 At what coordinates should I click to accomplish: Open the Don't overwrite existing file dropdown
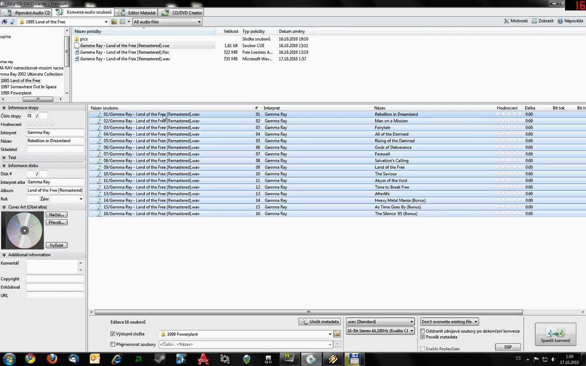tap(449, 322)
